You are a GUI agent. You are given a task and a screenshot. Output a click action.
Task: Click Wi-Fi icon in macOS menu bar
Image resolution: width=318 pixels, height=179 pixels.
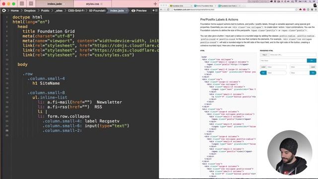pyautogui.click(x=296, y=1)
